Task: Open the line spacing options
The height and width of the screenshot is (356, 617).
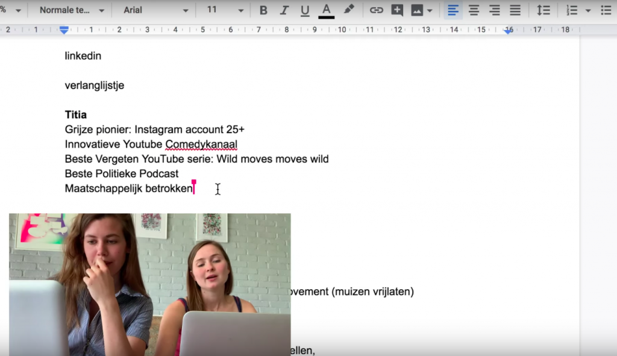Action: 543,10
